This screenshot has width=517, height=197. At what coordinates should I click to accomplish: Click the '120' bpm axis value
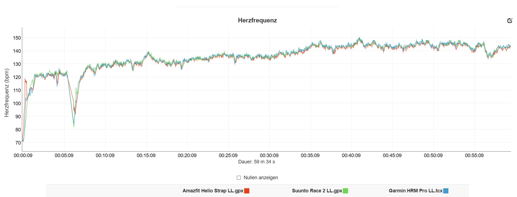[x=17, y=77]
